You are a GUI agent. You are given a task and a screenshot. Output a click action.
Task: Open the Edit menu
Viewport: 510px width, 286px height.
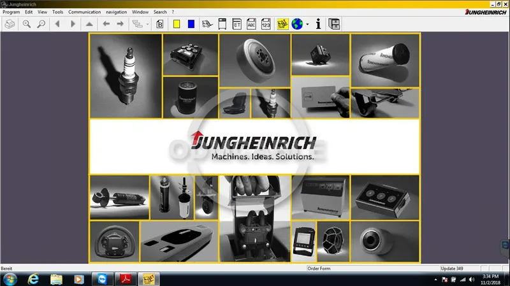tap(29, 12)
